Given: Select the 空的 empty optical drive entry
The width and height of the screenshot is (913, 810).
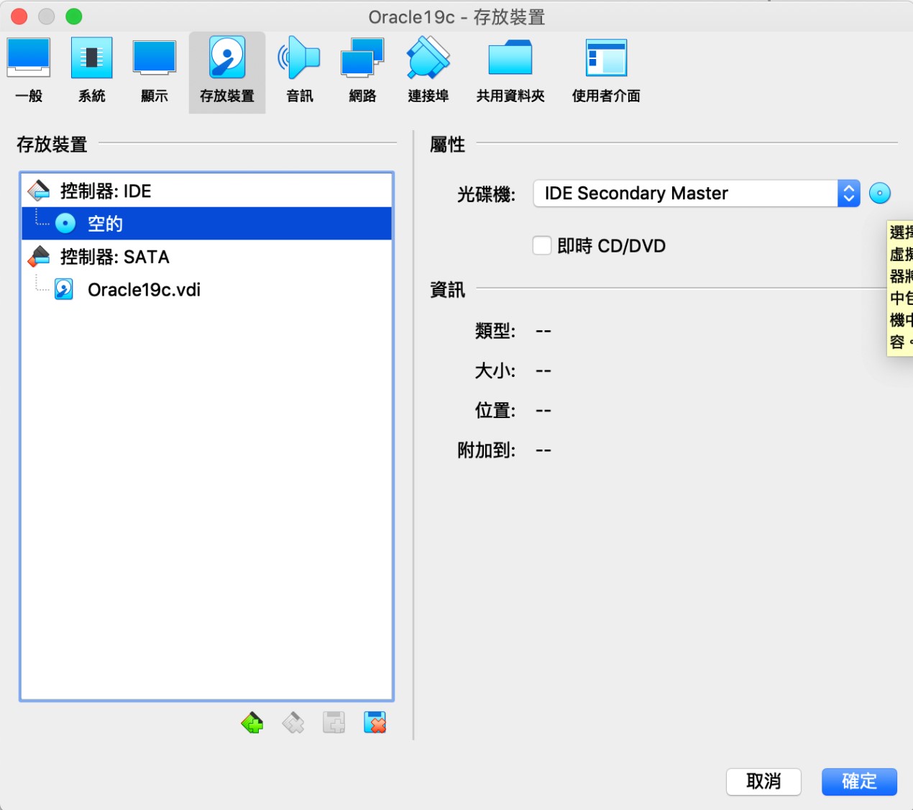Looking at the screenshot, I should (207, 224).
